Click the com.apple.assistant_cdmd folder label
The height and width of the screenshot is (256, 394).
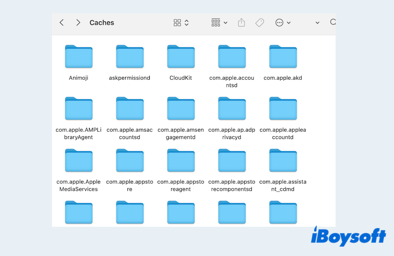click(x=283, y=186)
